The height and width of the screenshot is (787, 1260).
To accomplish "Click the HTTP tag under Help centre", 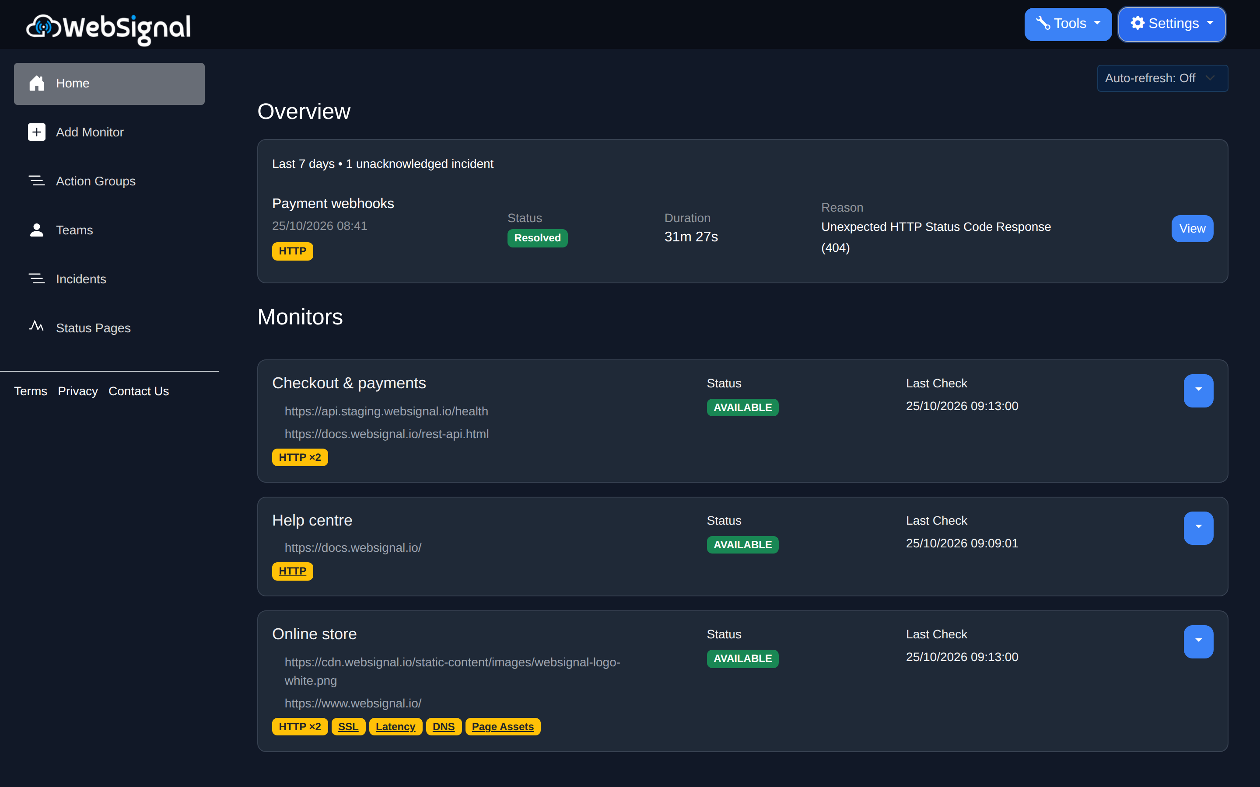I will (292, 571).
